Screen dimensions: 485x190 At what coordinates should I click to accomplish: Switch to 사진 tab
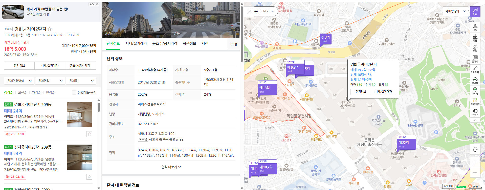click(x=205, y=43)
